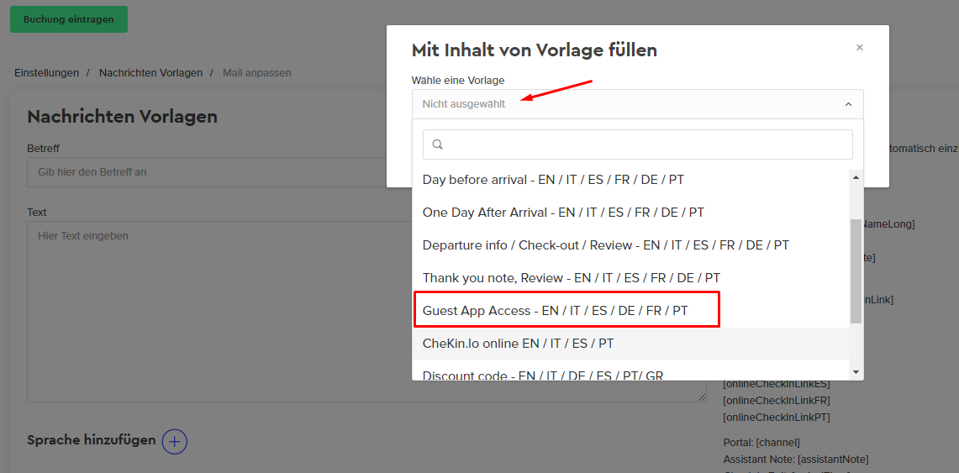
Task: Collapse the Nicht ausgewählt template dropdown
Action: (x=637, y=104)
